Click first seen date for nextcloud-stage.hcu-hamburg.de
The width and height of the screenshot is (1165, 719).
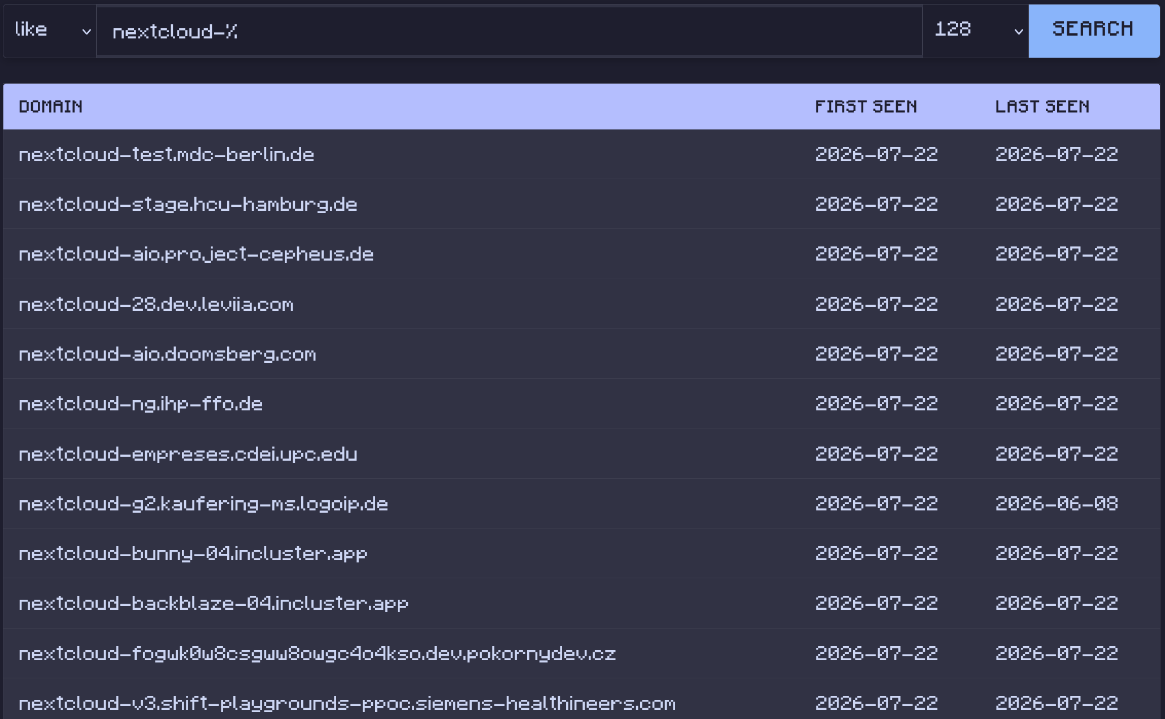tap(876, 204)
